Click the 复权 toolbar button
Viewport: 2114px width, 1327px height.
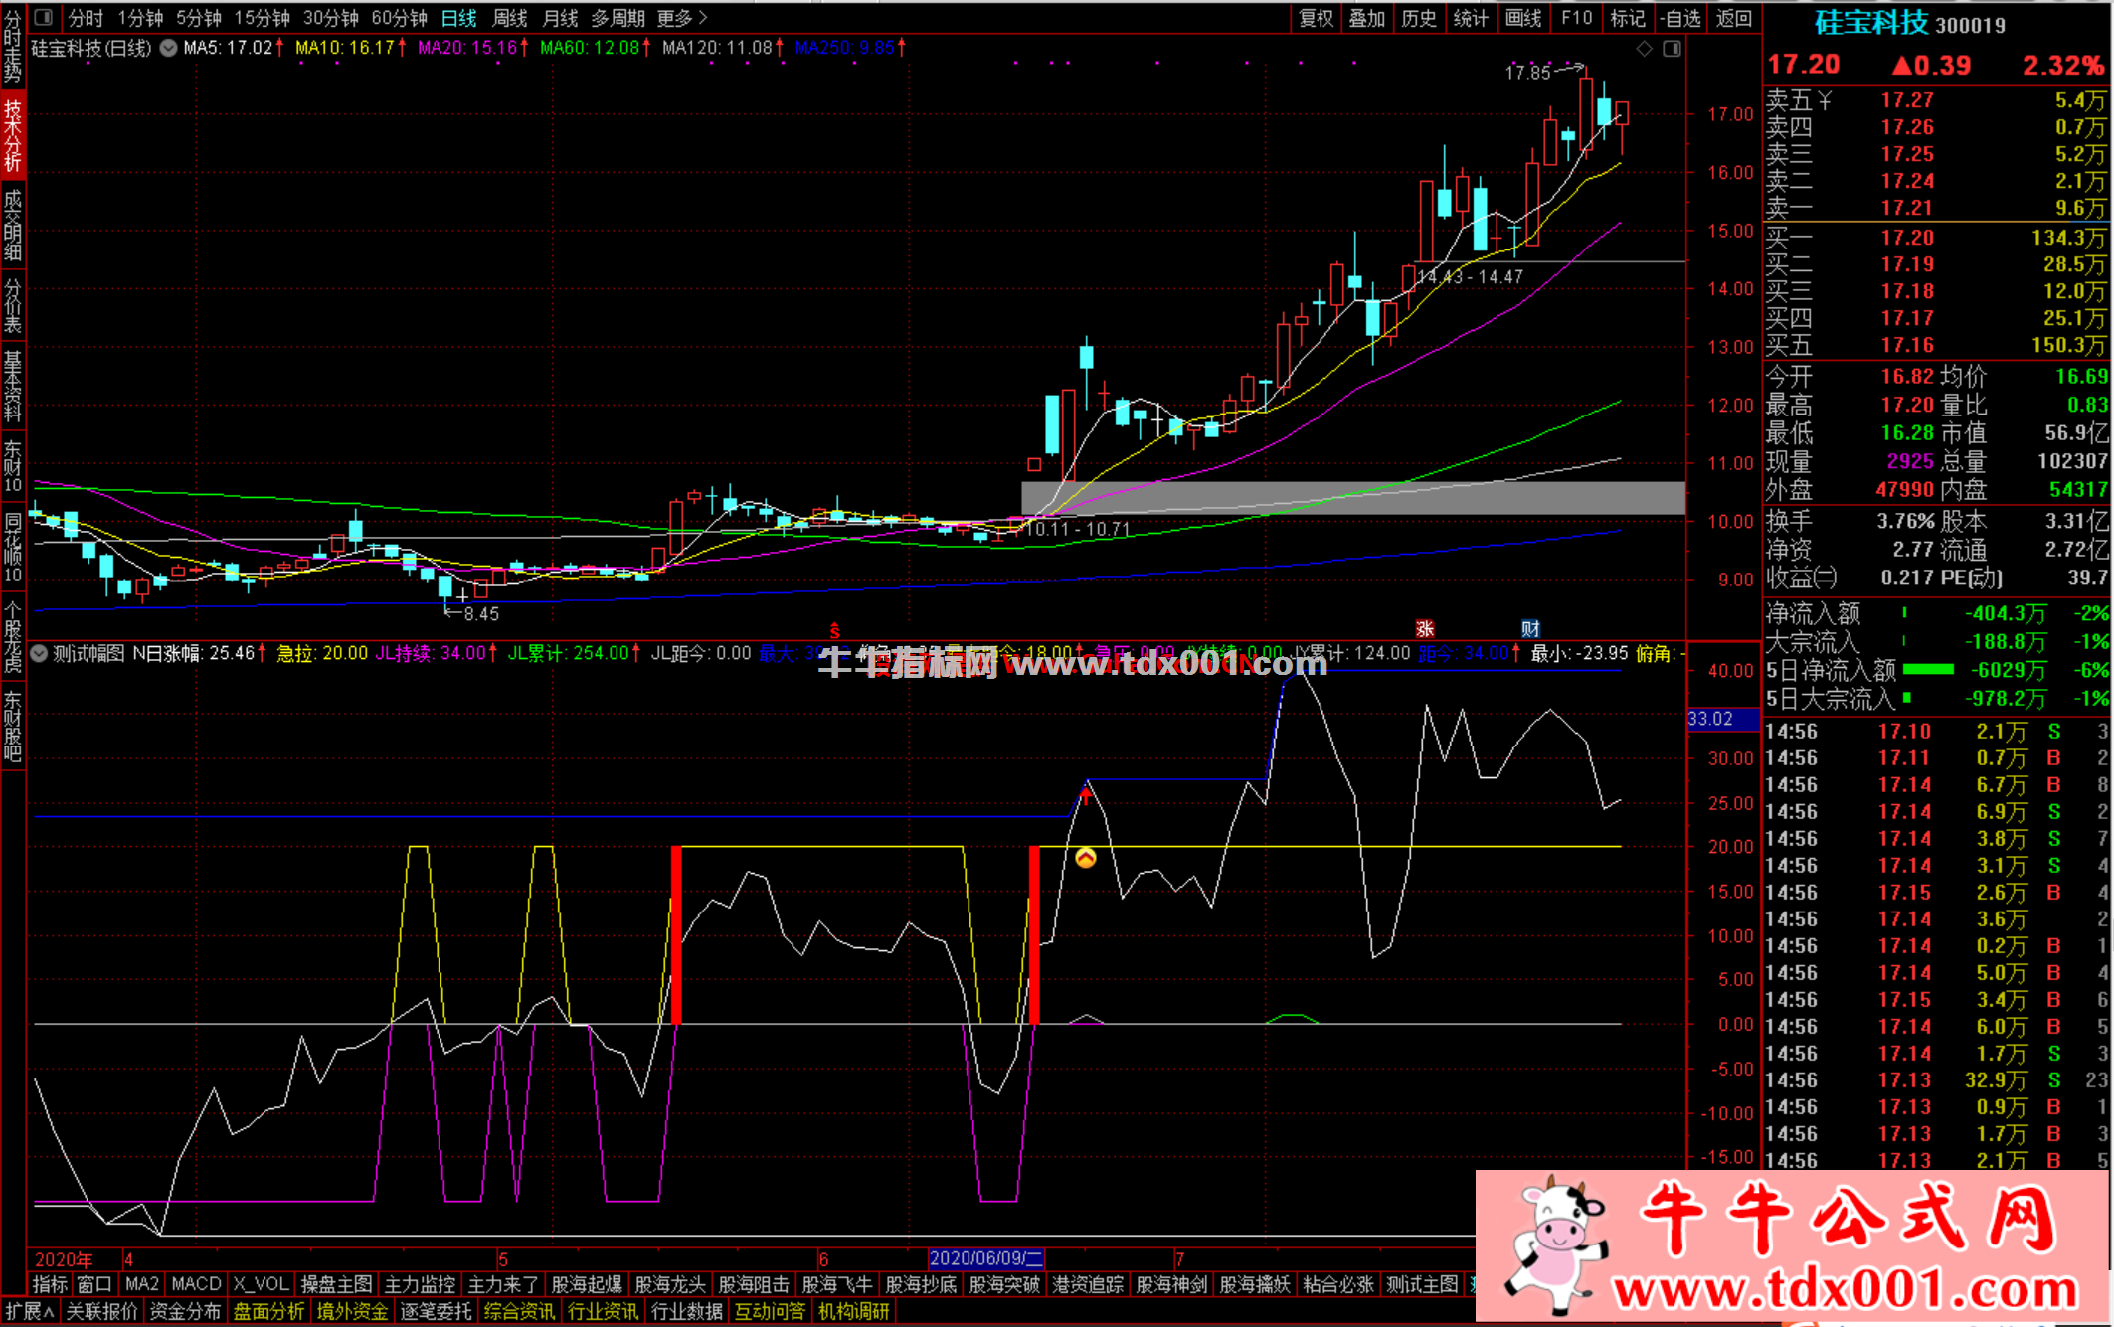(1317, 18)
